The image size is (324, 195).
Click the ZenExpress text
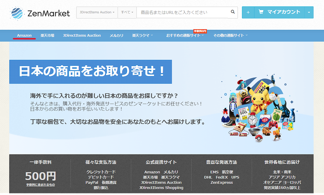[x=222, y=182]
